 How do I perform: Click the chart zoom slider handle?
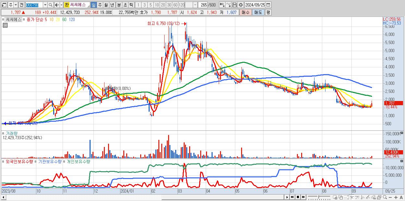319,197
